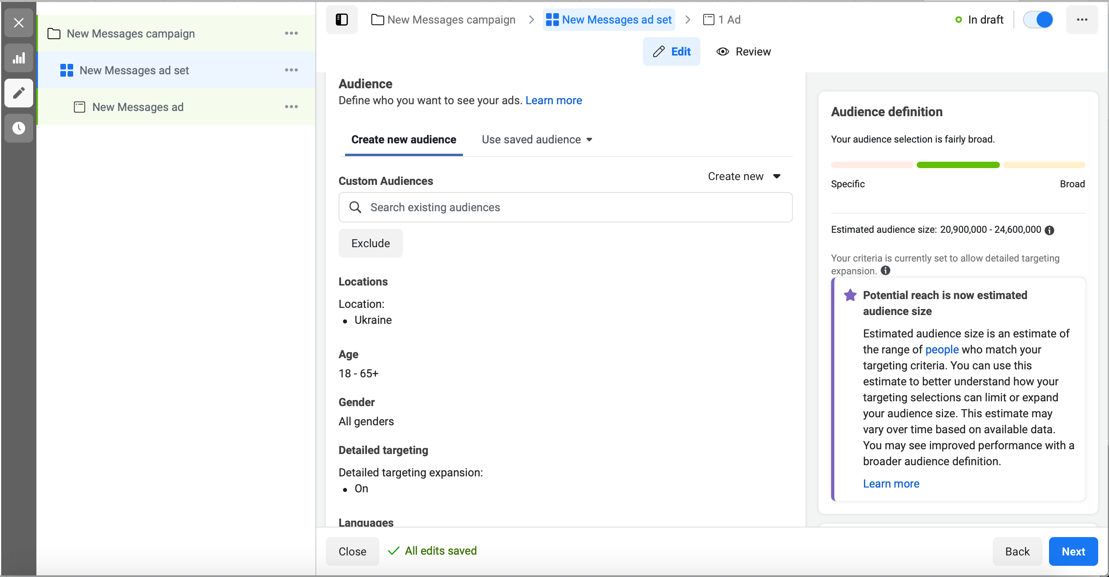Click the targeting expansion info icon
The width and height of the screenshot is (1109, 577).
(x=886, y=270)
